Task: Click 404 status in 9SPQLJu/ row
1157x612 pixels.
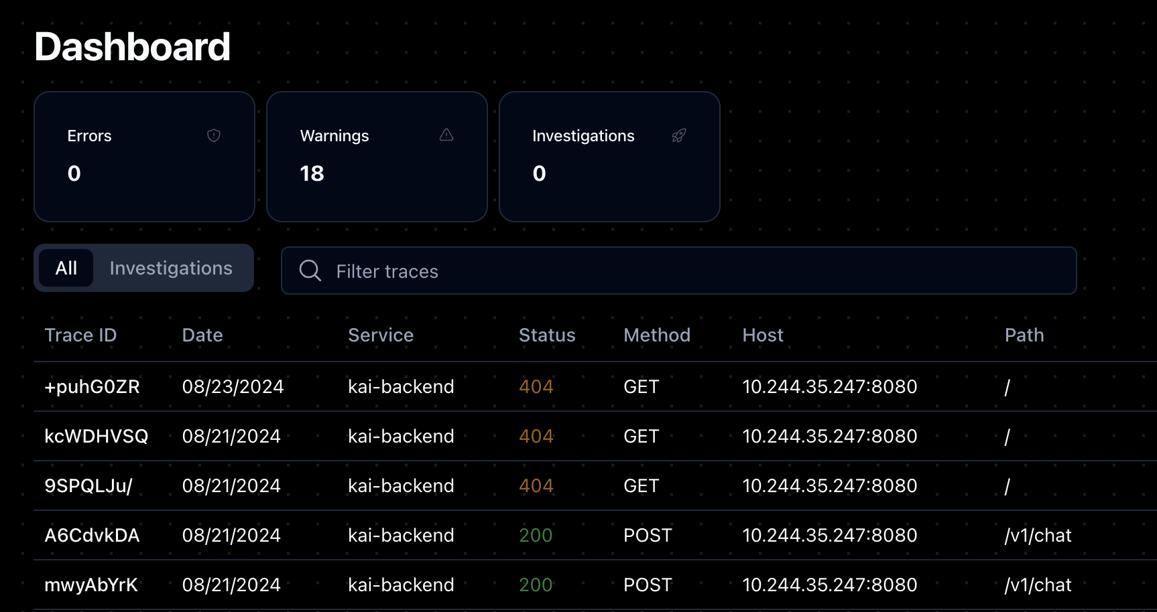Action: coord(536,485)
